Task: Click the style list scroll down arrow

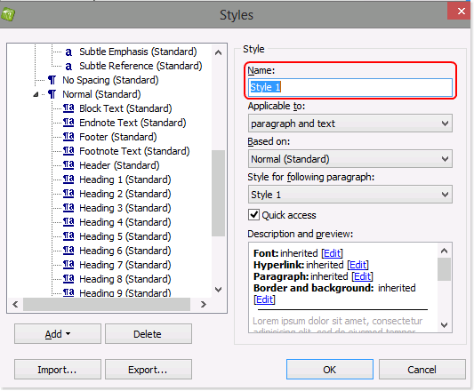Action: (x=218, y=290)
